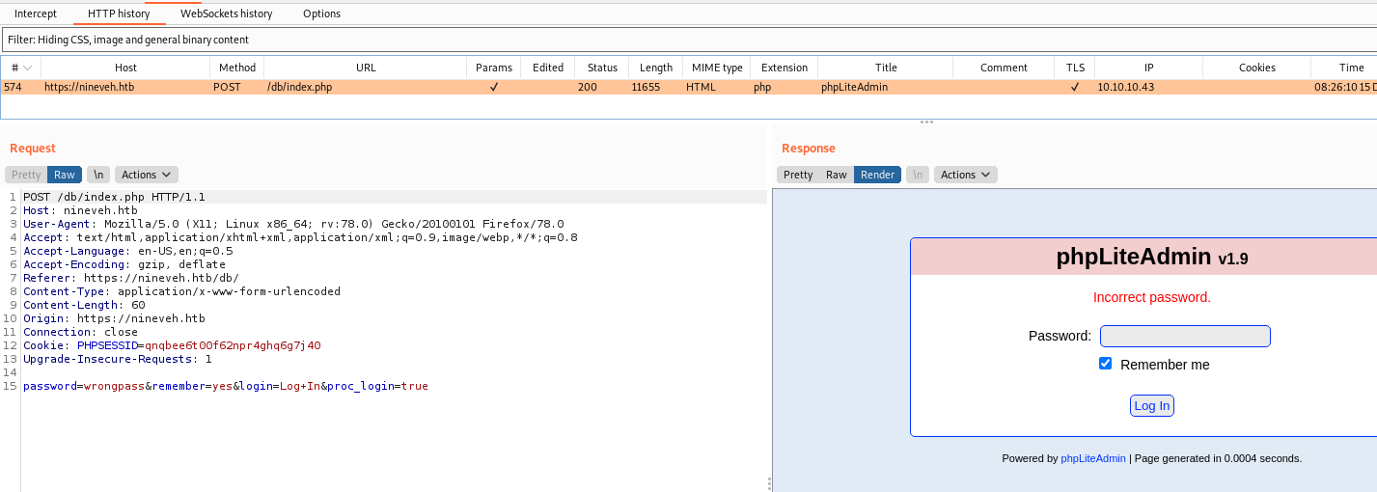1377x492 pixels.
Task: Select the nineveh.htb POST history row
Action: [386, 87]
